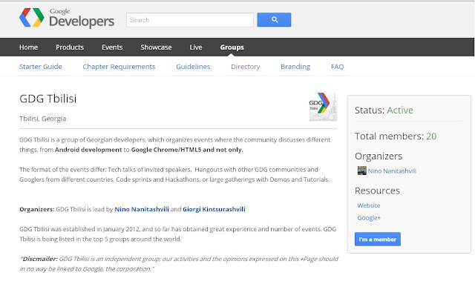Click the "I'm a member" button
Viewport: 475px width, 281px height.
point(378,239)
